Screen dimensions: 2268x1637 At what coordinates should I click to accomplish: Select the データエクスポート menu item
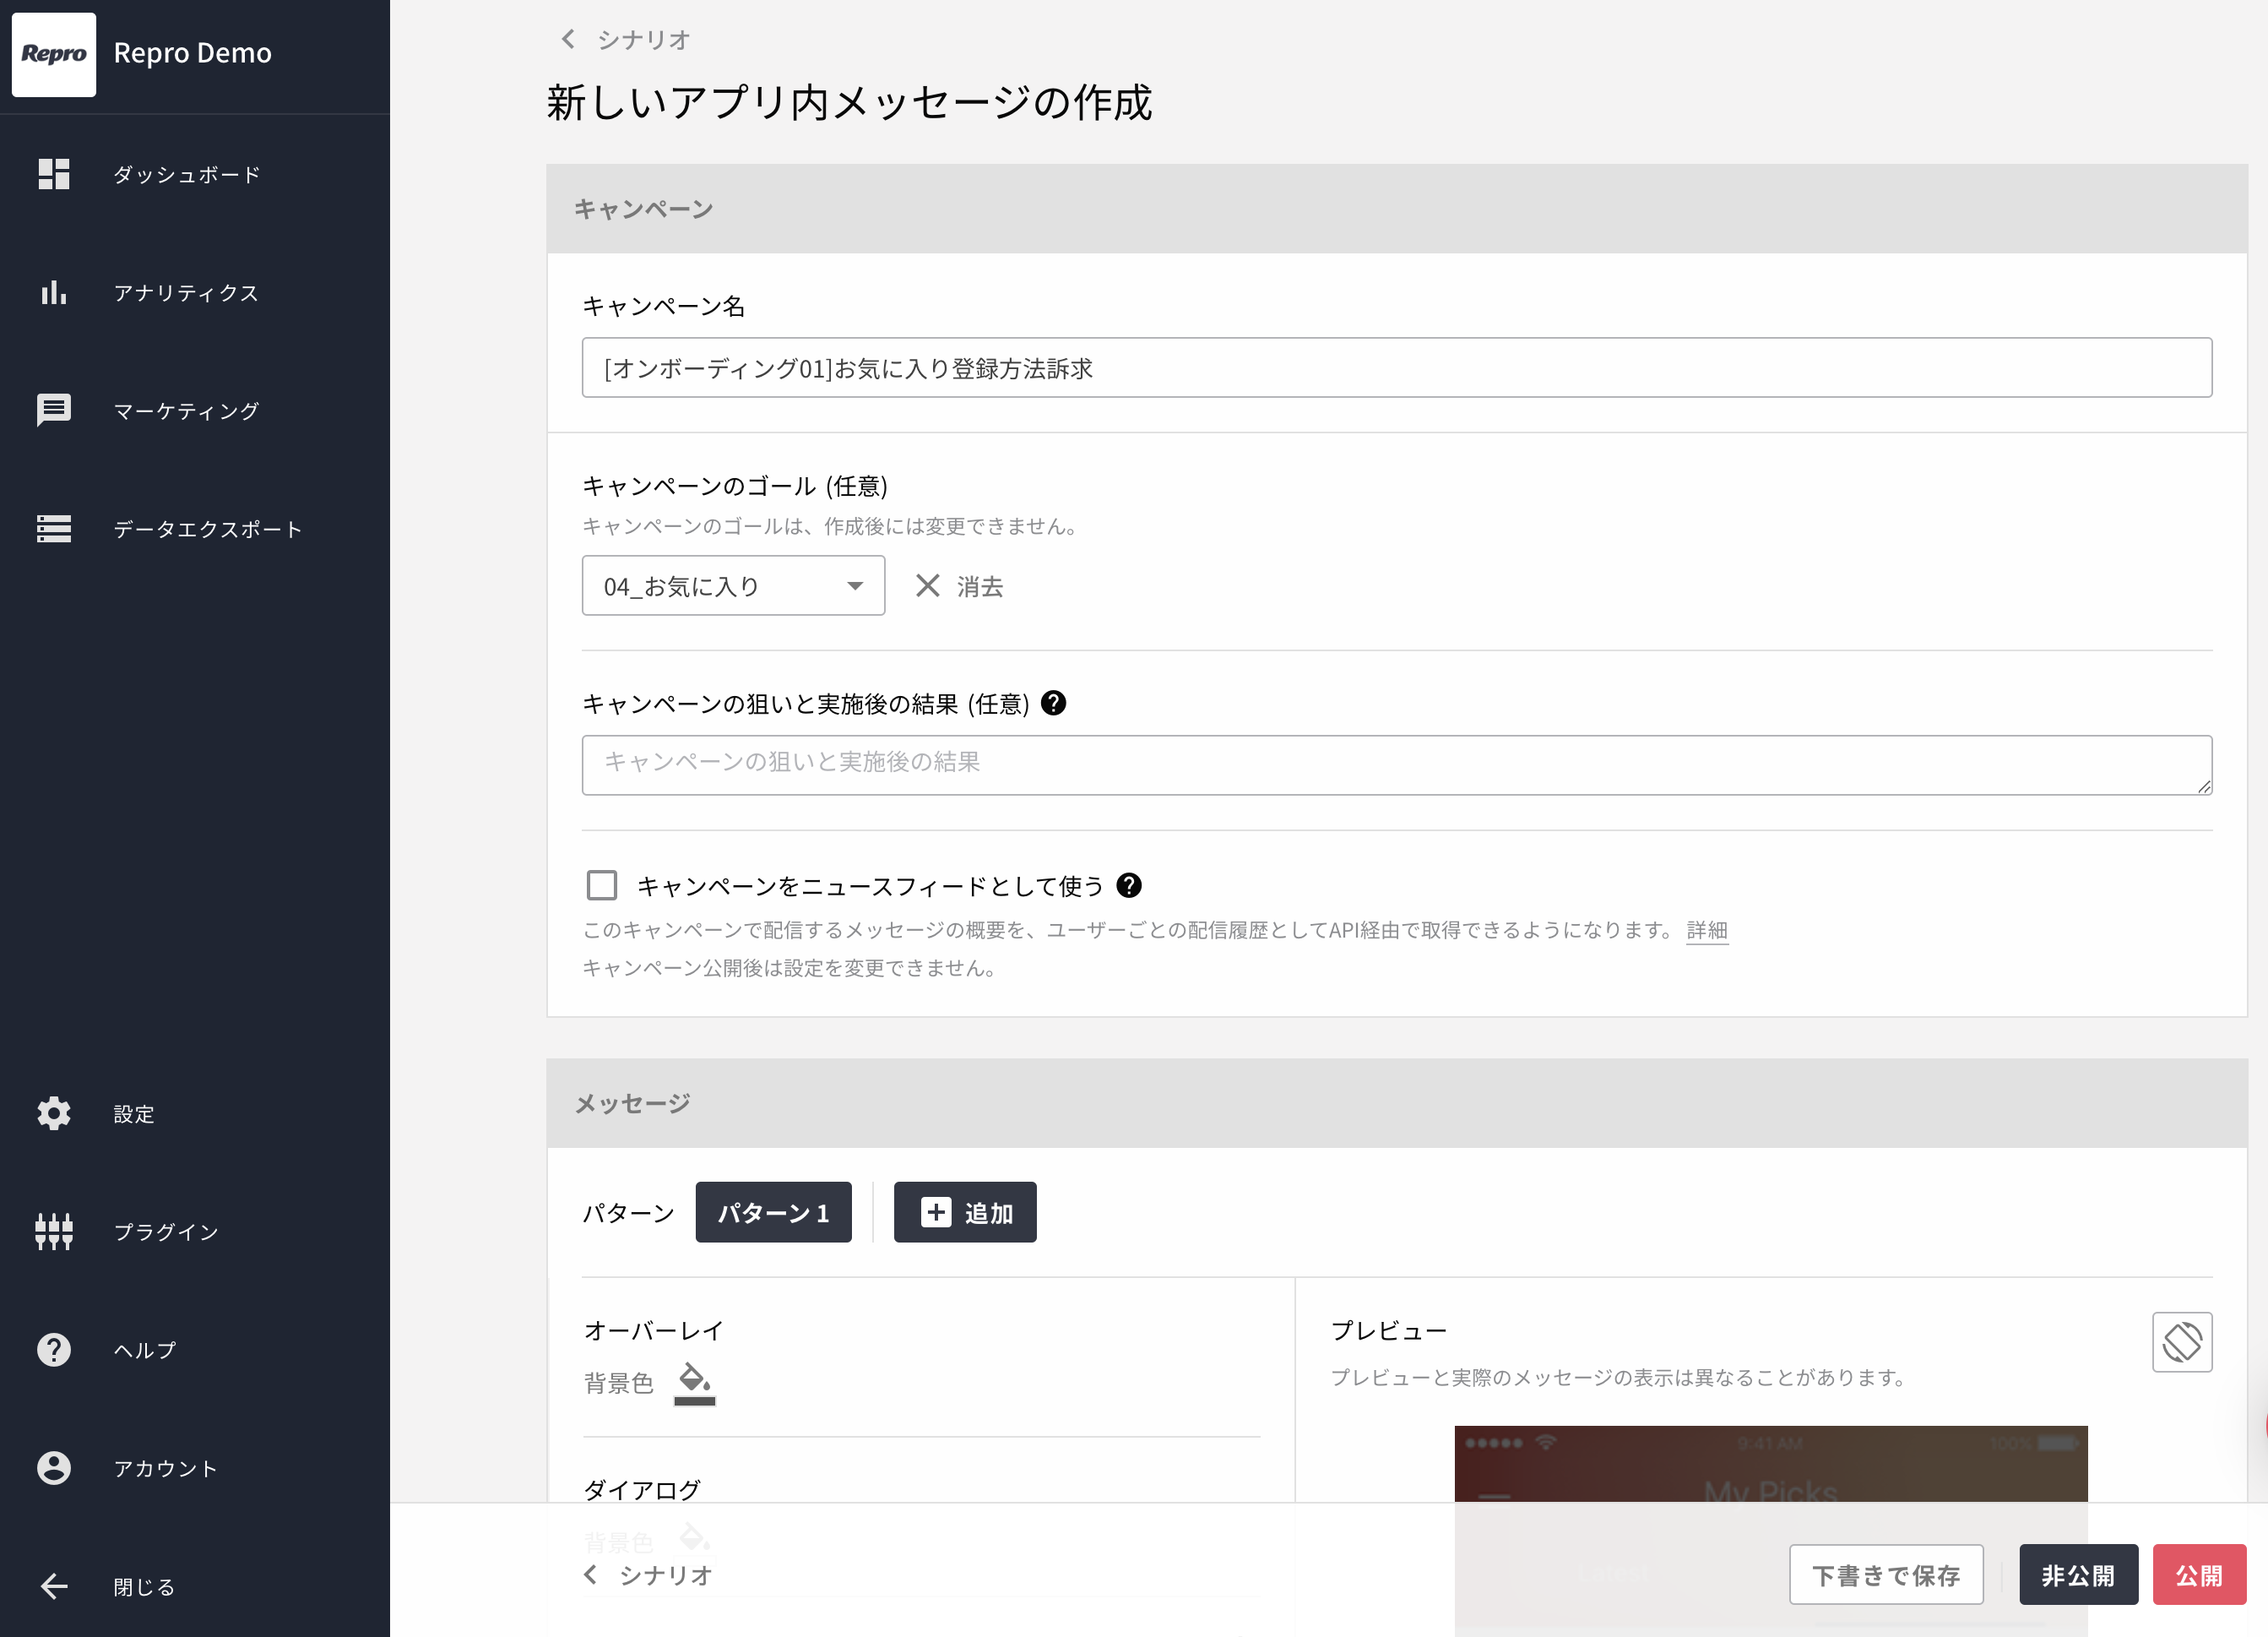[x=208, y=528]
